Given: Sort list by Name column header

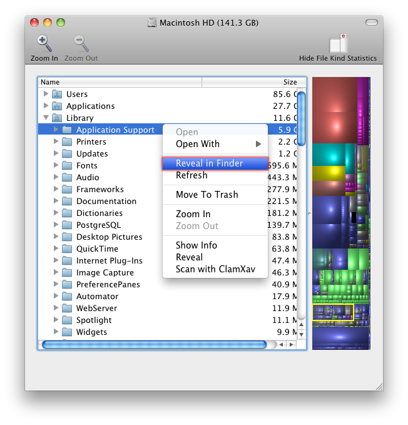Looking at the screenshot, I should pyautogui.click(x=120, y=82).
